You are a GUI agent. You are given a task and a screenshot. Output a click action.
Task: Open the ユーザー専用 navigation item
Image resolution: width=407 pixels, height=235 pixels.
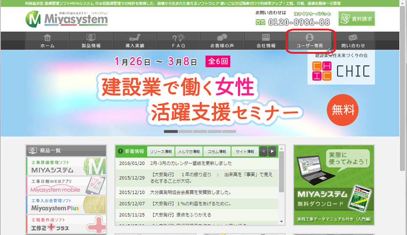pyautogui.click(x=309, y=41)
